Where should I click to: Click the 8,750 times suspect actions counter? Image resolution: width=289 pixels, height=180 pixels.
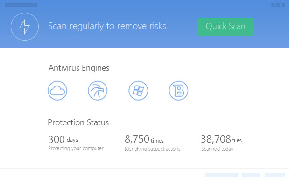(x=144, y=139)
